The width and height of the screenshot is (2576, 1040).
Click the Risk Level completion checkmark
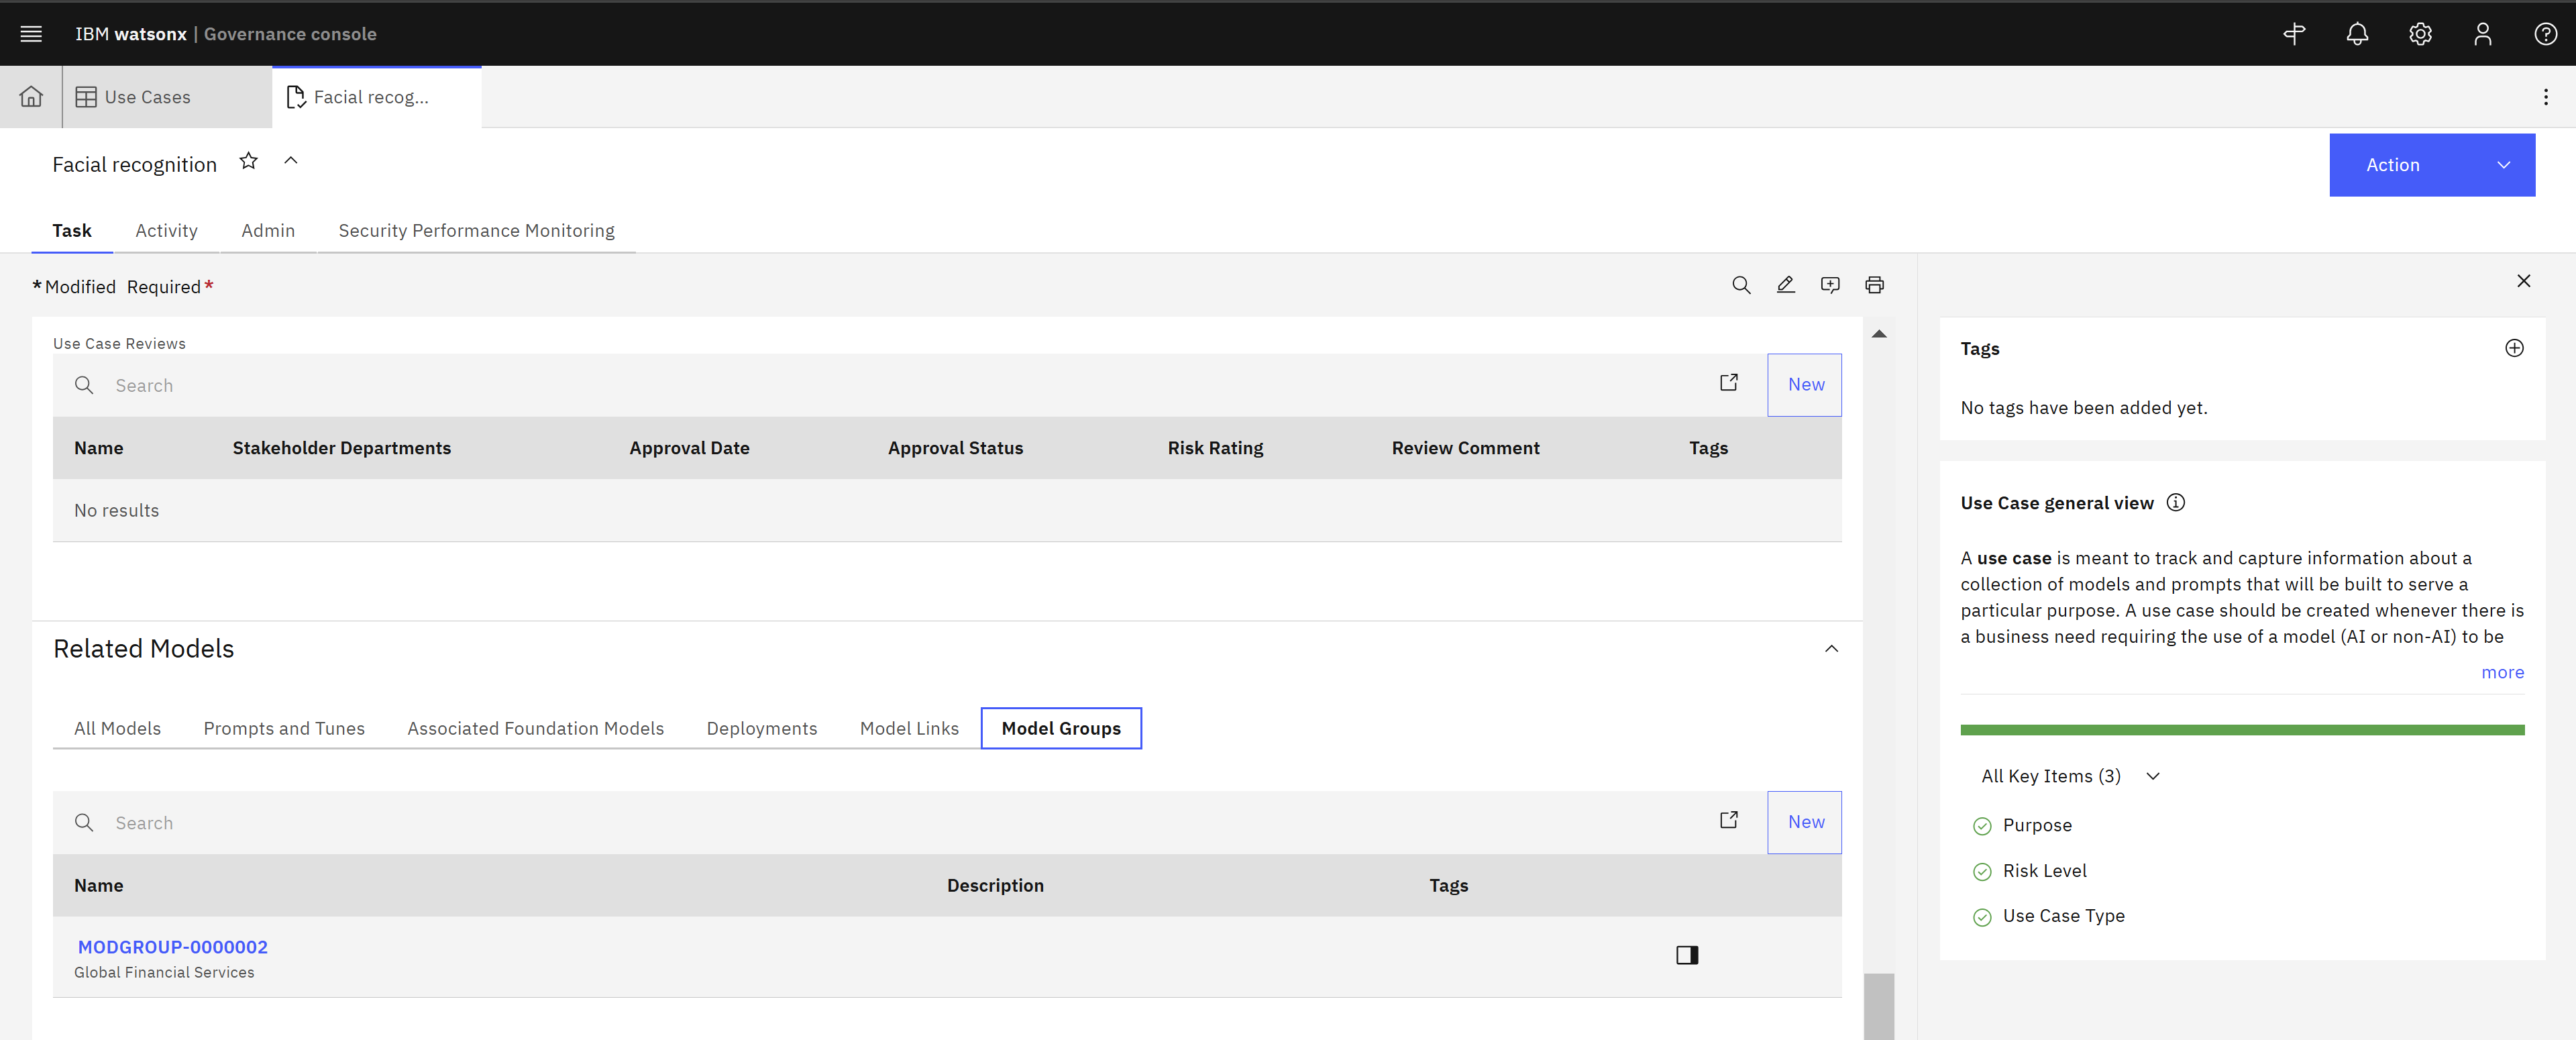[x=1983, y=871]
